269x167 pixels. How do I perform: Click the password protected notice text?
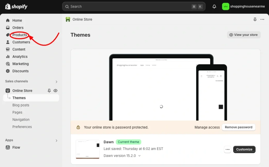click(x=116, y=127)
